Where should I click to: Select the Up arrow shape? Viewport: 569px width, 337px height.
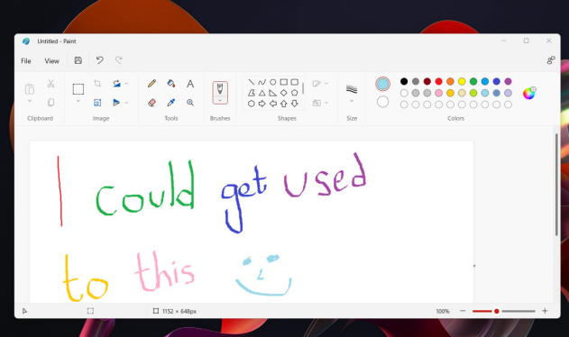284,104
